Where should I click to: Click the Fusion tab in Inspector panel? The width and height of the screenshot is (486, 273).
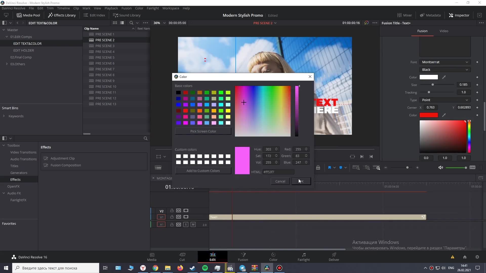422,31
